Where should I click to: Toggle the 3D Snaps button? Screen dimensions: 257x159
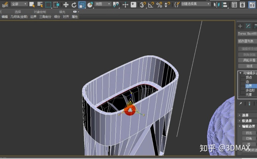click(x=143, y=5)
